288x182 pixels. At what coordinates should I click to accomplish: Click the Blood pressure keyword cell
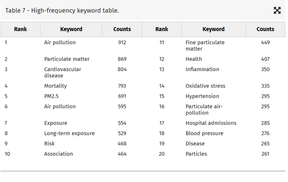point(204,133)
